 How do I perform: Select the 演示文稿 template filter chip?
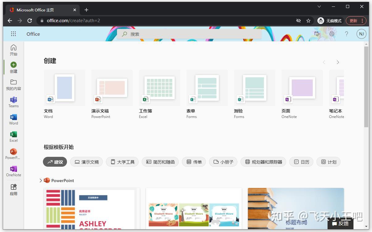86,162
